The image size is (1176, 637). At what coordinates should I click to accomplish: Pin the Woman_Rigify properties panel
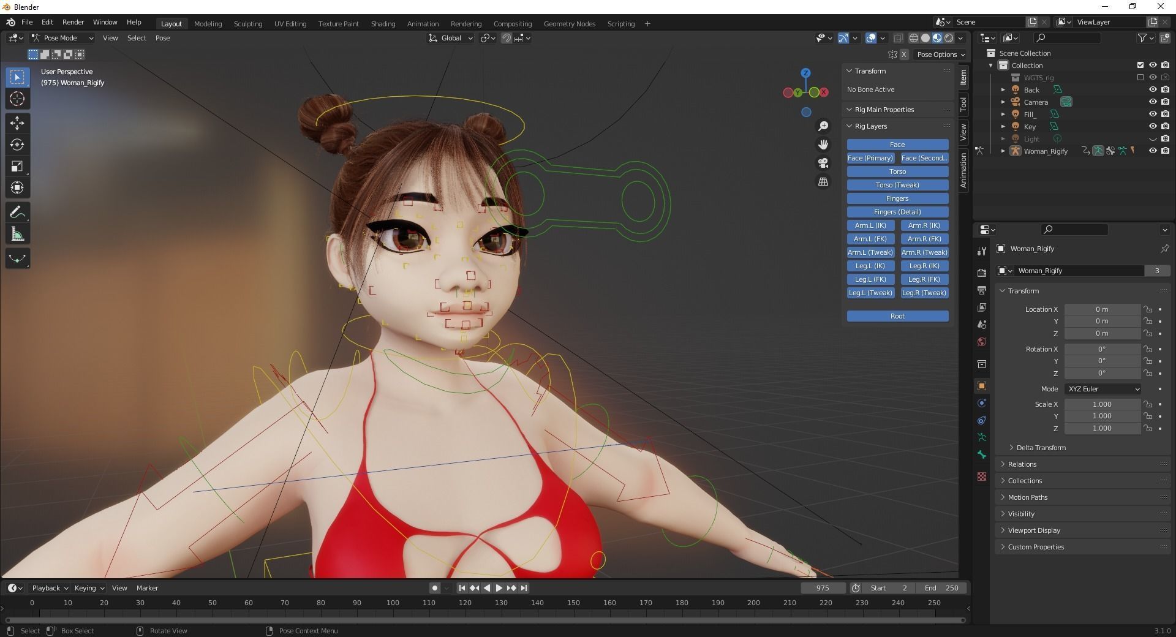tap(1164, 249)
